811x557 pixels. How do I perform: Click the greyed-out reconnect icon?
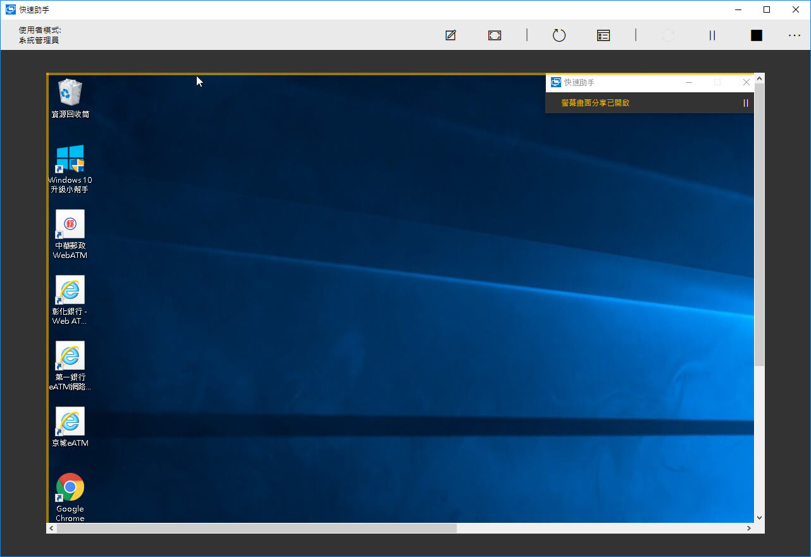668,35
